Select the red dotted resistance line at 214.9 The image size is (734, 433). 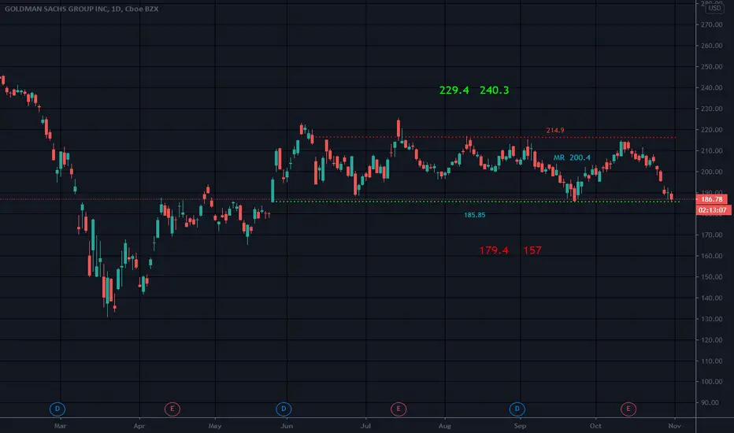coord(495,137)
